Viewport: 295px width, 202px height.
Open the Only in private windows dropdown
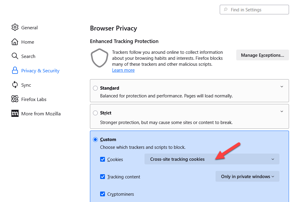pyautogui.click(x=247, y=177)
